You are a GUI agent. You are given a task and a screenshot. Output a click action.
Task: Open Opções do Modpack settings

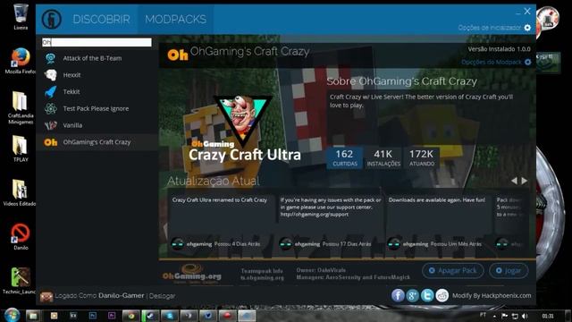click(x=492, y=62)
